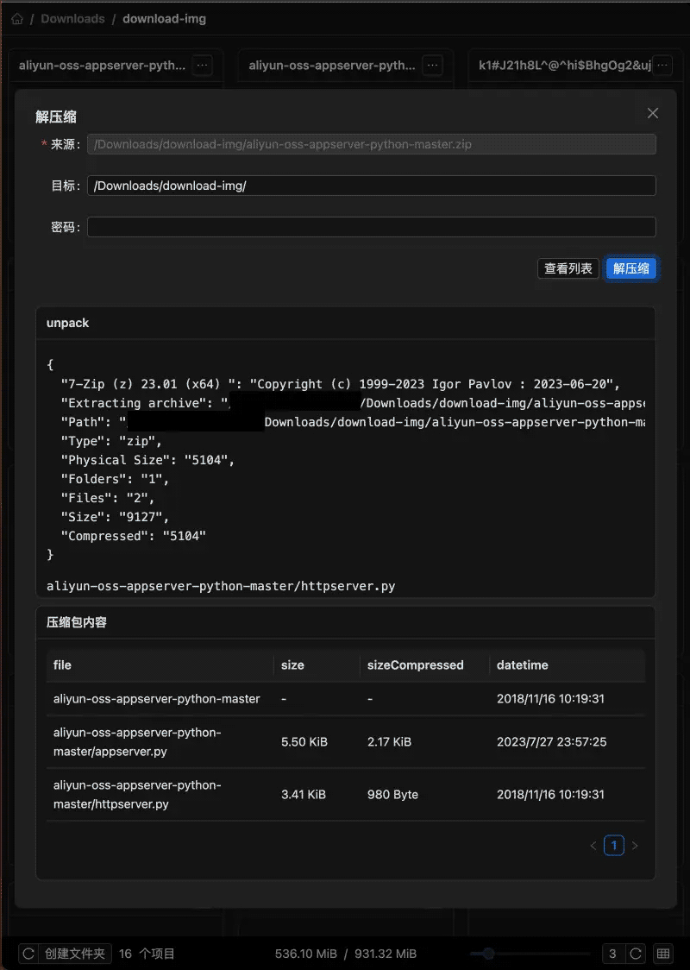Click the unpack output line aliyun-oss-appserver-python-master/httpserver.py
The width and height of the screenshot is (690, 970).
point(221,586)
